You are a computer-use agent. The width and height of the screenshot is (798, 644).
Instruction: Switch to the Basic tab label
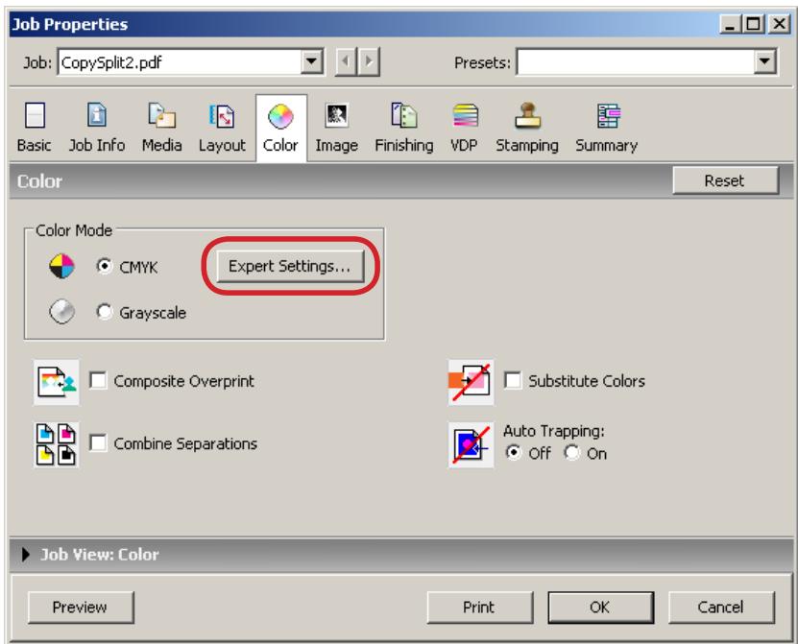pos(35,146)
